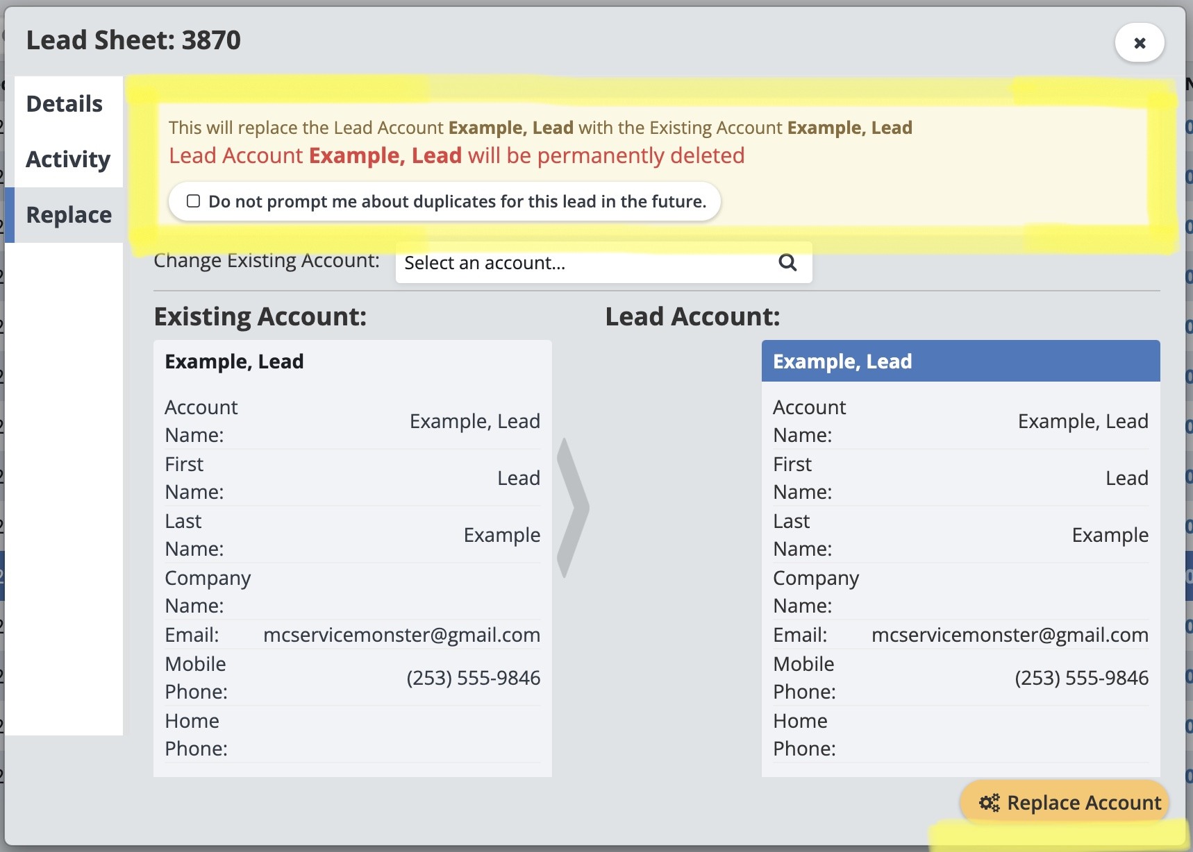1193x852 pixels.
Task: Close the Lead Sheet 3870 dialog
Action: point(1139,43)
